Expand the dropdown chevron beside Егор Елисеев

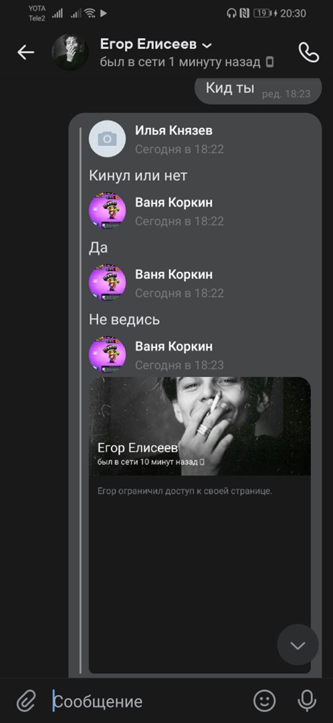pos(207,46)
